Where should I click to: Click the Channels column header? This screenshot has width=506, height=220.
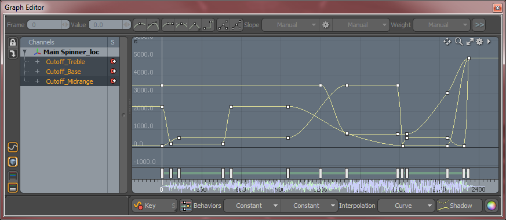(64, 42)
